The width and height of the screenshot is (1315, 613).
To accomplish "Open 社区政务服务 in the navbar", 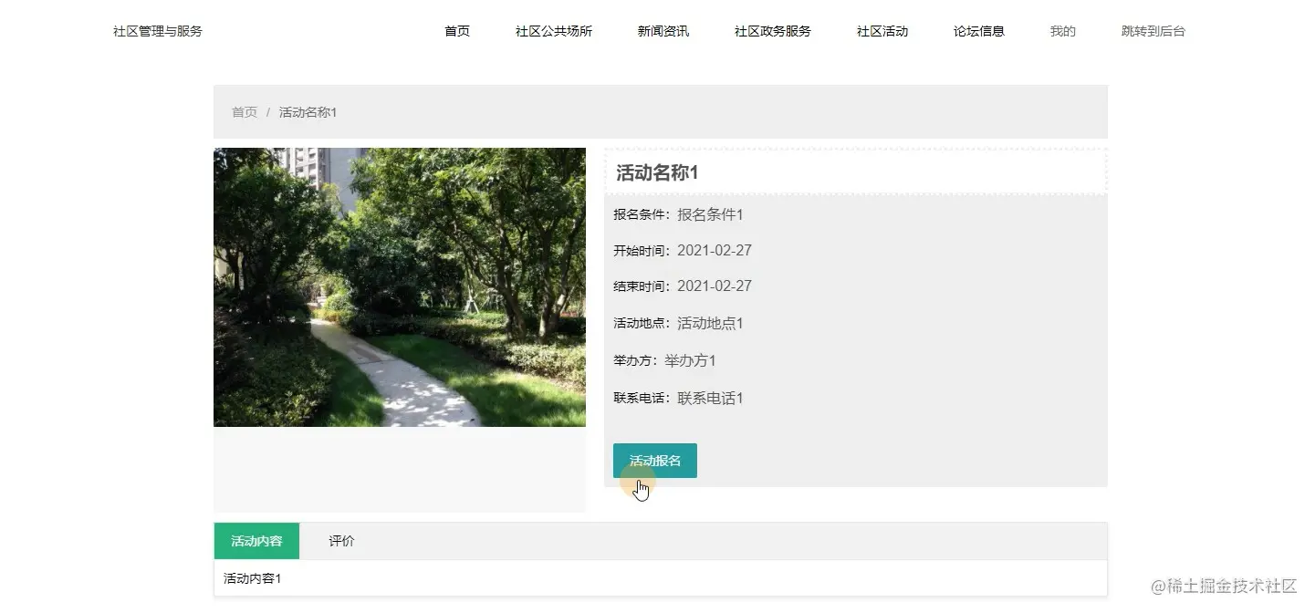I will click(772, 30).
